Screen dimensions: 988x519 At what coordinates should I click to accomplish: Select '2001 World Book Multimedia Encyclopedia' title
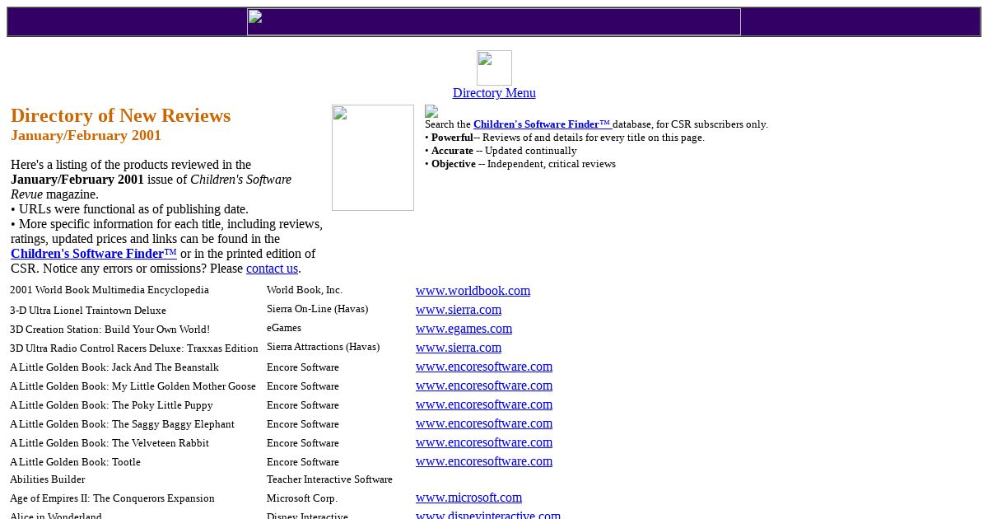pos(110,290)
